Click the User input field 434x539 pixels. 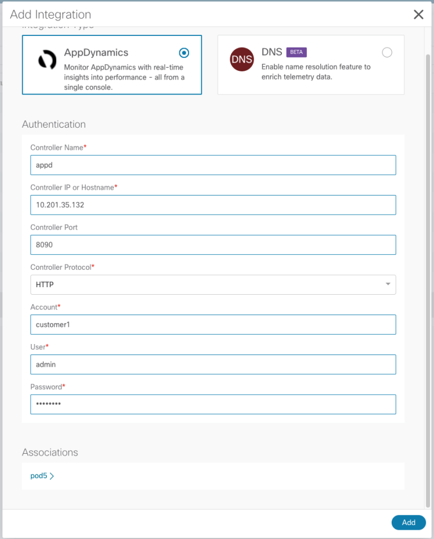click(x=213, y=364)
